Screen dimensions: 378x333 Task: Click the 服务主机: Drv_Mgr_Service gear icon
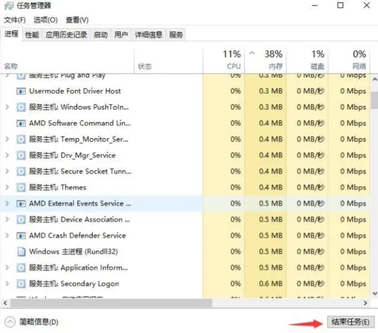pos(22,155)
